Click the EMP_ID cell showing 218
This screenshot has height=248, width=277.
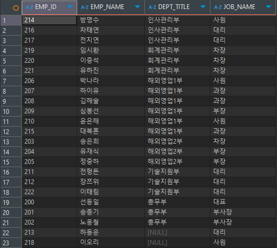pyautogui.click(x=50, y=243)
